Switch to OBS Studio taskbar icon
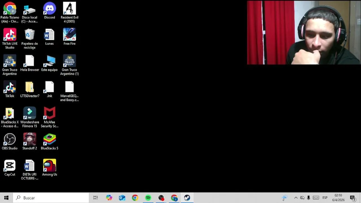 [x=161, y=198]
